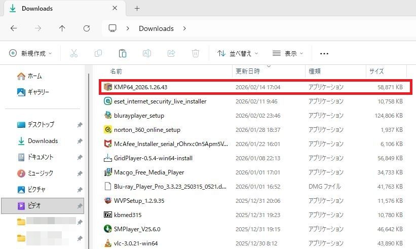Open the three-dot more options menu
The image size is (416, 249).
(x=324, y=53)
